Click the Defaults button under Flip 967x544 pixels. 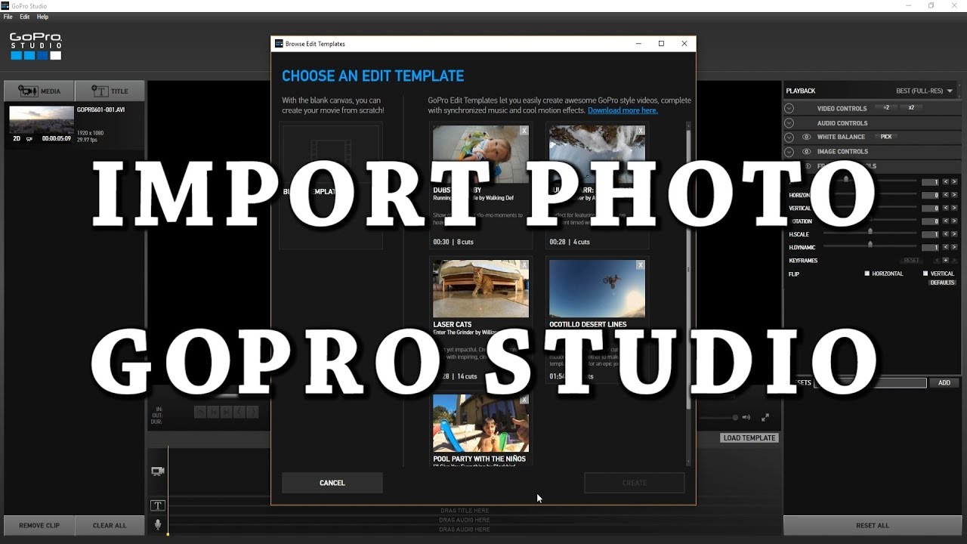(x=943, y=283)
